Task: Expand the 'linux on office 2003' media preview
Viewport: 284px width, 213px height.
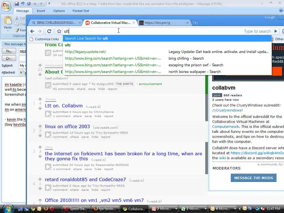Action: coord(48,135)
